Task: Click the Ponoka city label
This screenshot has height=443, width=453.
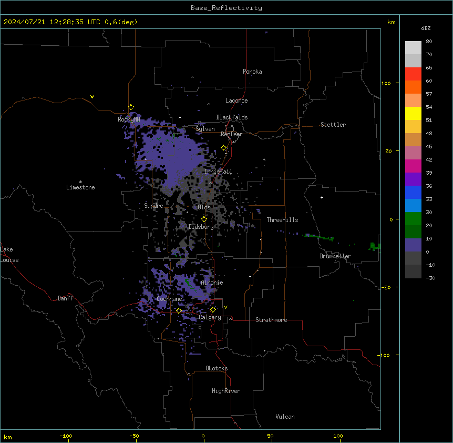Action: (252, 72)
